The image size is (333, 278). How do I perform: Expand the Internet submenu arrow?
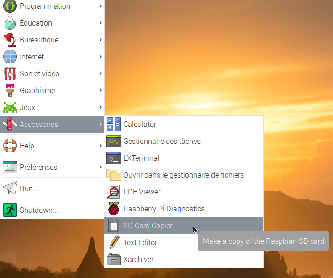coord(100,57)
